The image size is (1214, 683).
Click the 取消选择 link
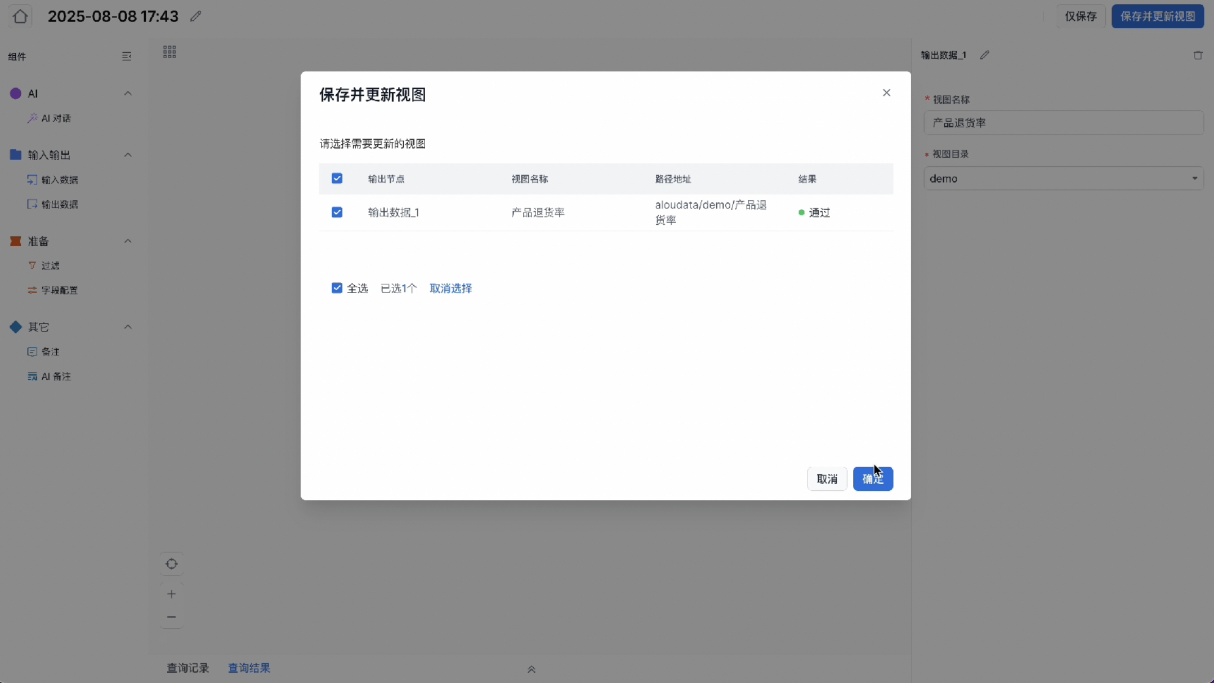pos(450,288)
